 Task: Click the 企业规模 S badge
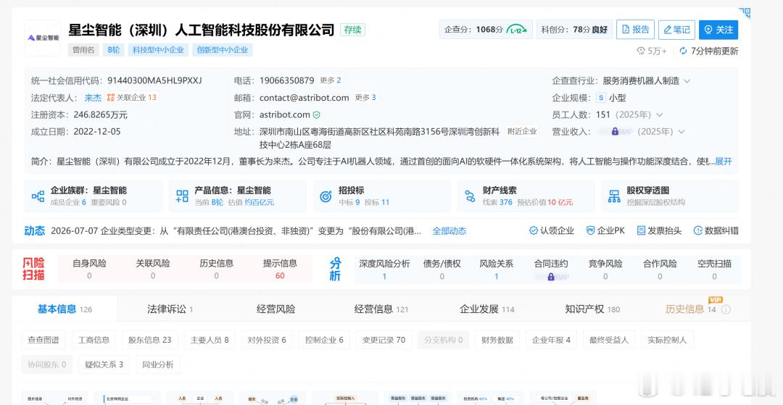[x=601, y=98]
